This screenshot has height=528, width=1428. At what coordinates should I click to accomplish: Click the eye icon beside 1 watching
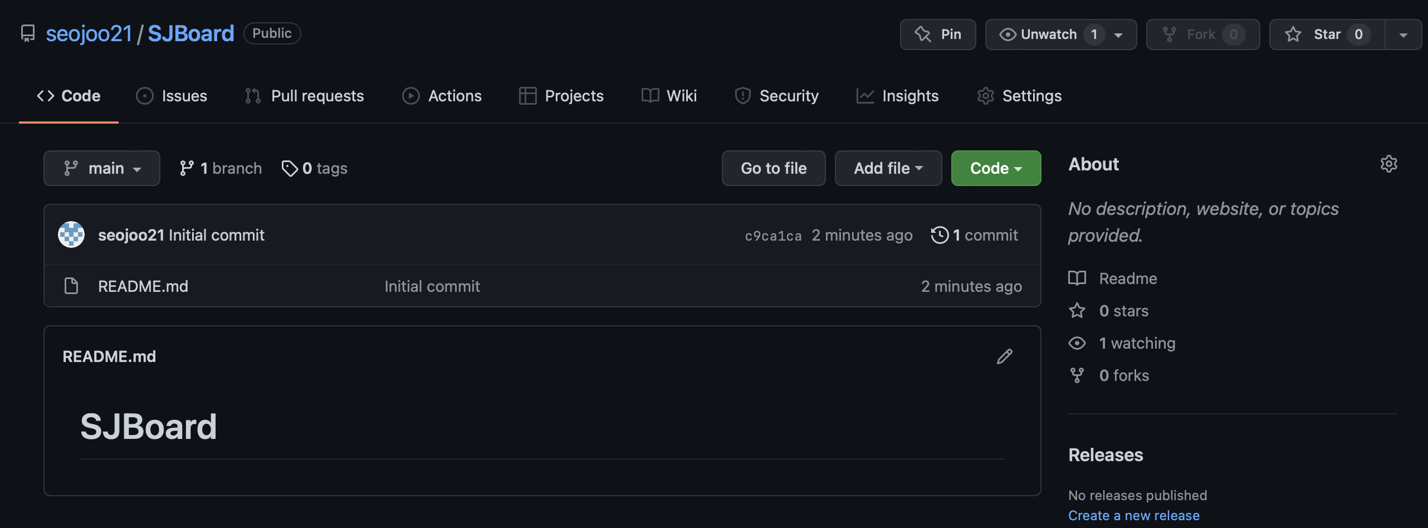[1077, 343]
